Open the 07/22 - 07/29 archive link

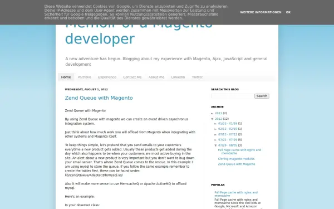[x=228, y=140]
